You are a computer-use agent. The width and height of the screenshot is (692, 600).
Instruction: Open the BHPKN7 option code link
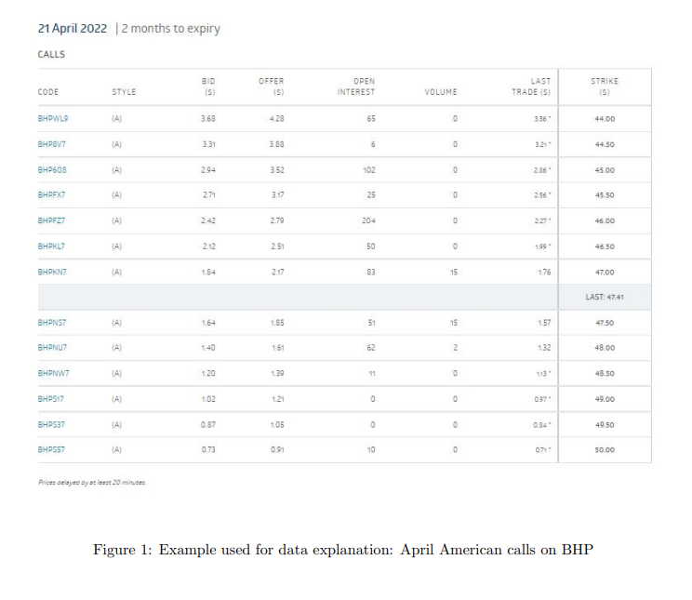click(52, 272)
